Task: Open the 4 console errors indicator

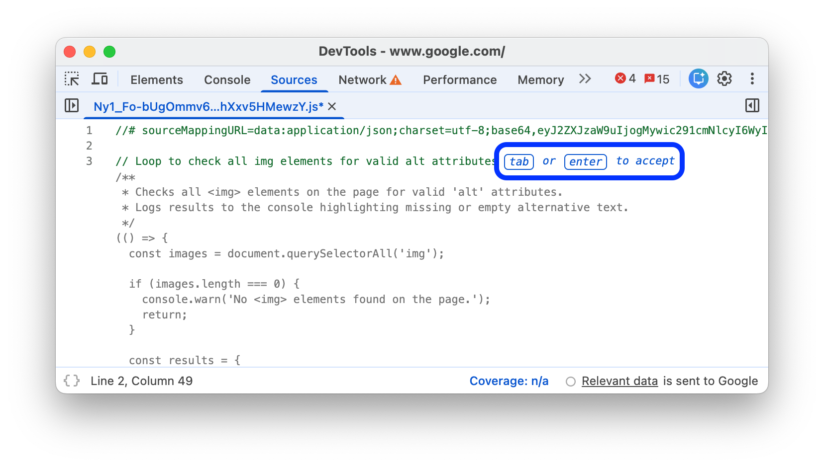Action: tap(625, 78)
